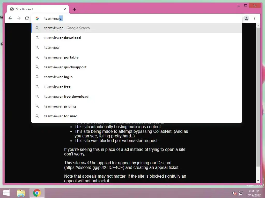
Task: Open a new tab with plus button
Action: tap(75, 9)
